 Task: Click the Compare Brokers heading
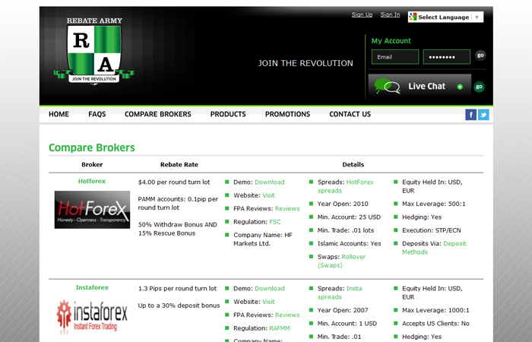coord(92,147)
